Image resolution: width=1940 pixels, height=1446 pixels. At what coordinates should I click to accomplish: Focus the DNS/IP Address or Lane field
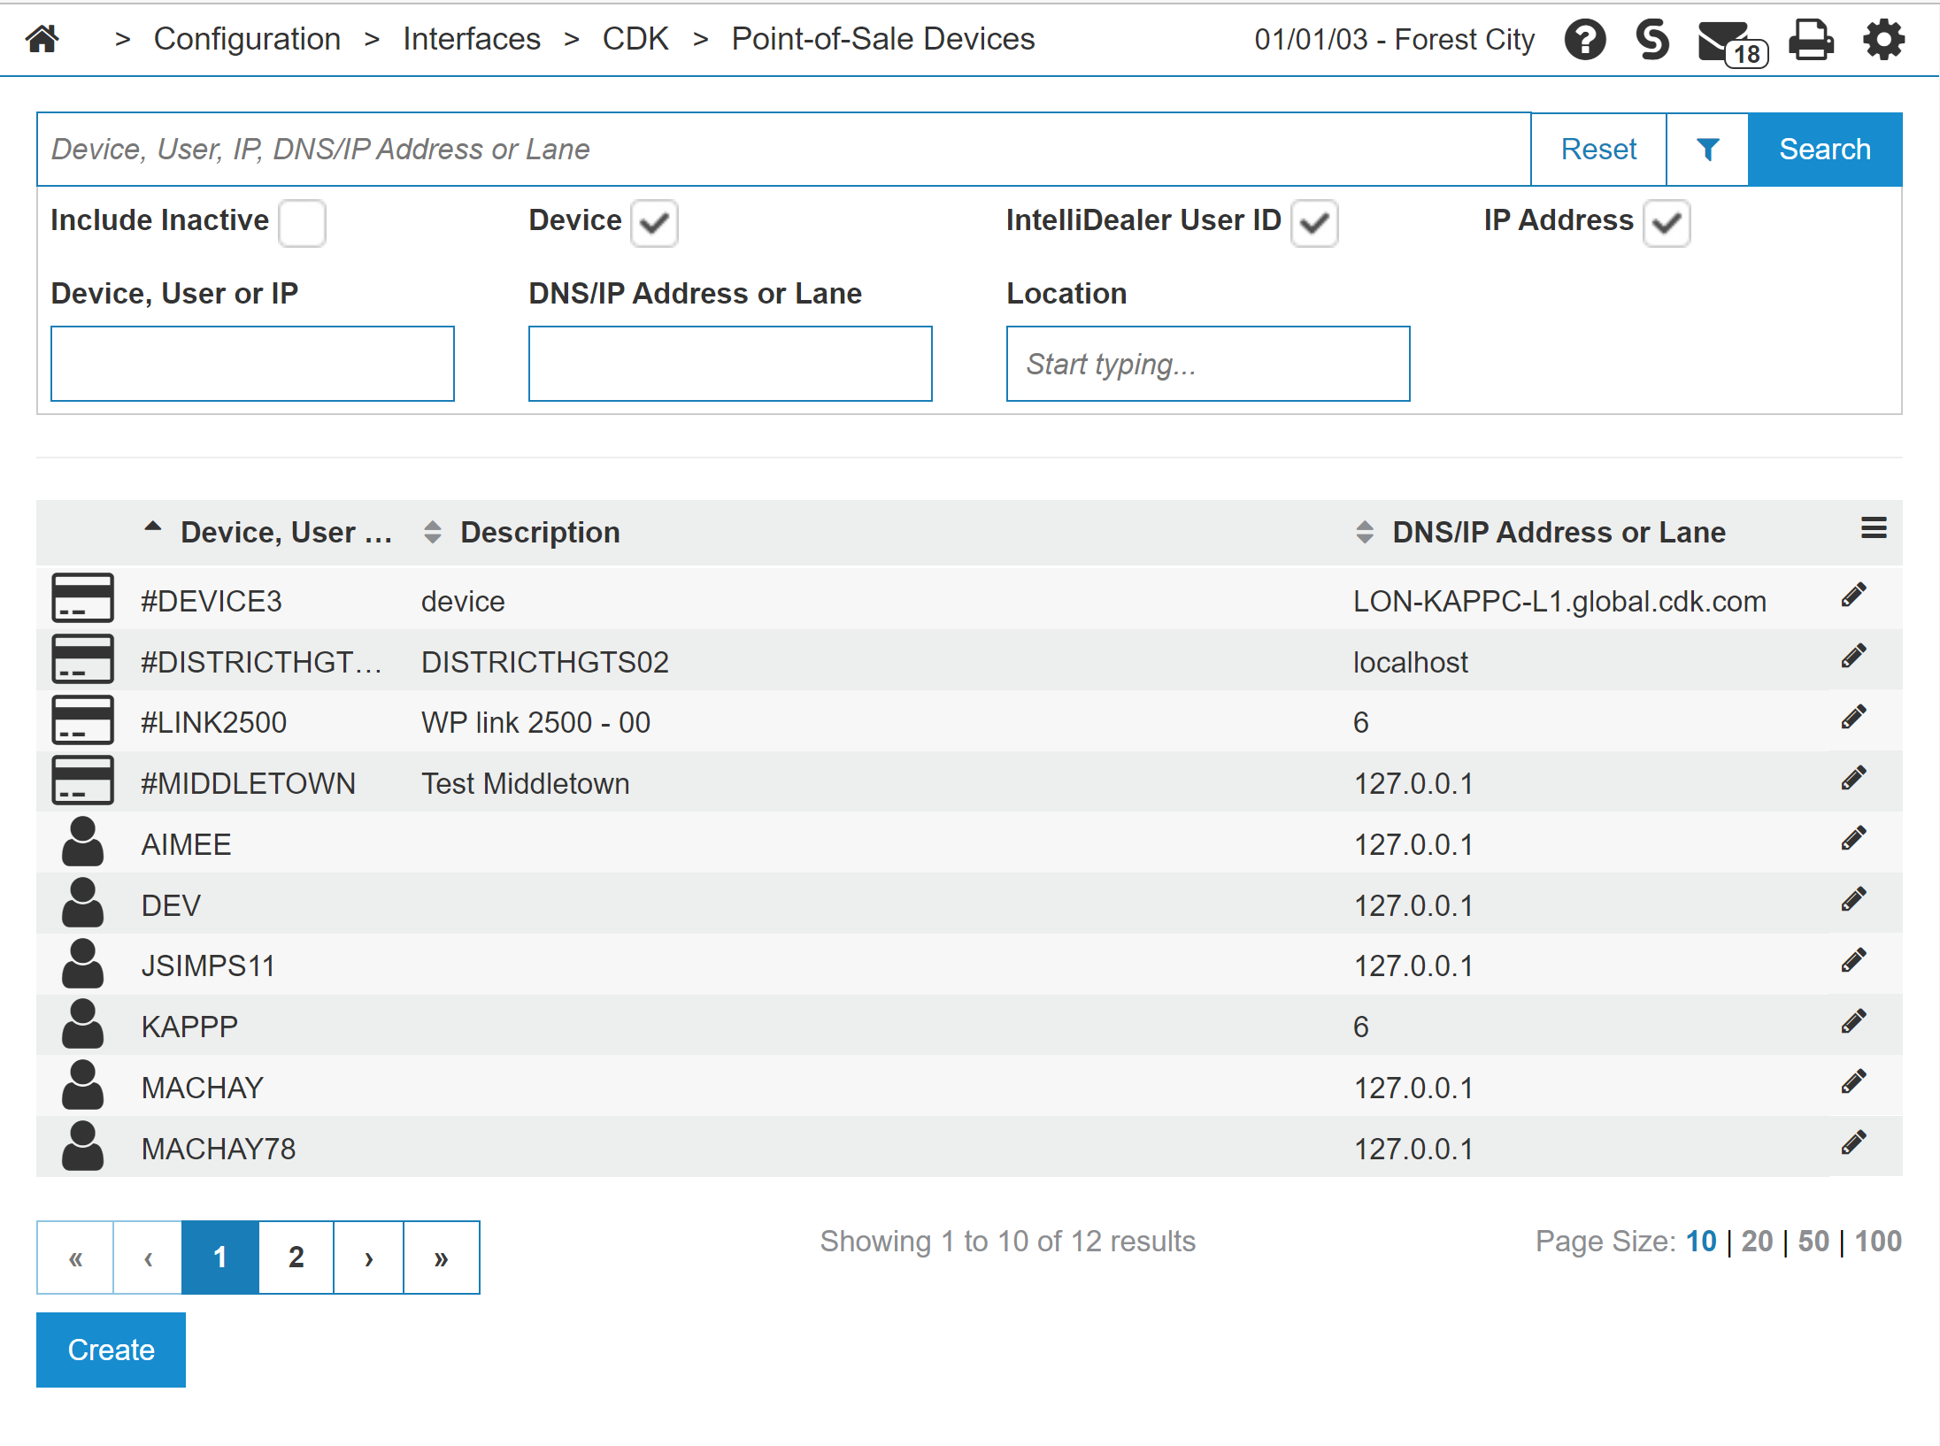pyautogui.click(x=730, y=364)
